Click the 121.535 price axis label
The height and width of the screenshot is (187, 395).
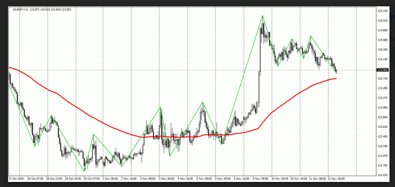(383, 175)
